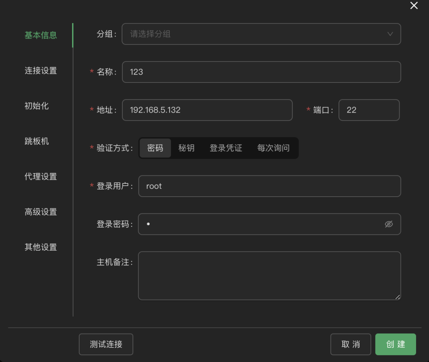Viewport: 429px width, 362px height.
Task: Open 其他设置 tab
Action: tap(41, 247)
